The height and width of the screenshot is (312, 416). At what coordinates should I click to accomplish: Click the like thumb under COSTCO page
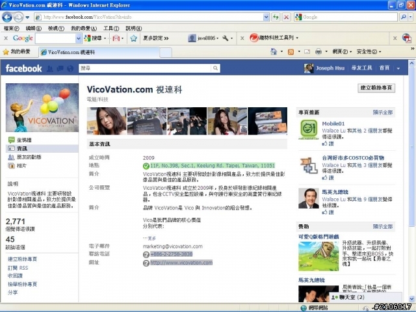pos(324,177)
